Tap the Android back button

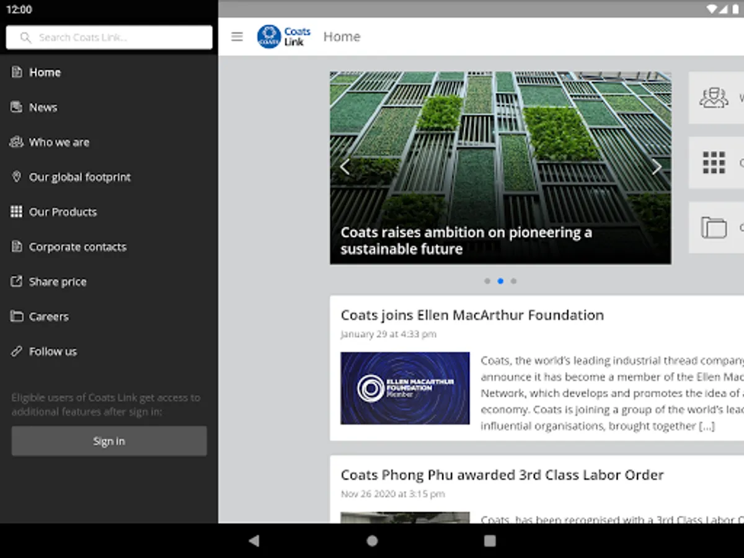[254, 541]
